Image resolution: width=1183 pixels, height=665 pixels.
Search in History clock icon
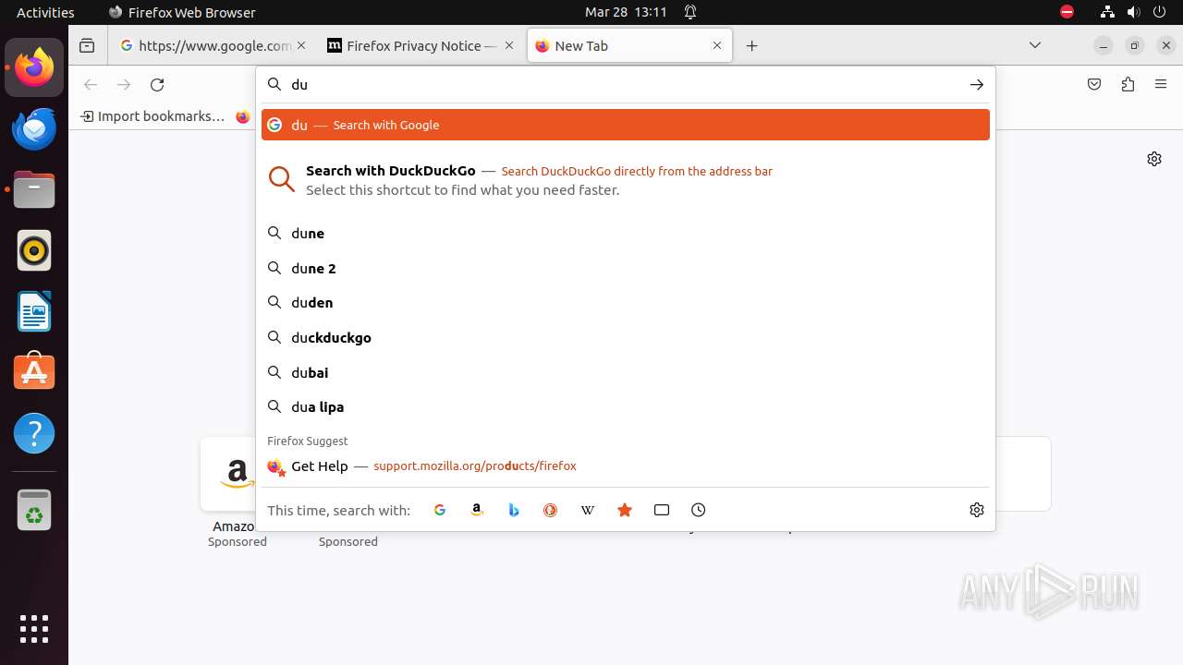point(699,510)
